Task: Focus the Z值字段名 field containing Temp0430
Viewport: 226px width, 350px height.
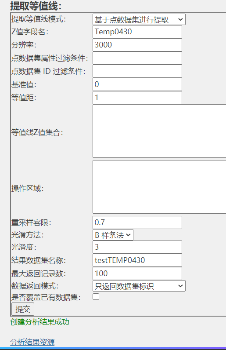Action: click(137, 32)
